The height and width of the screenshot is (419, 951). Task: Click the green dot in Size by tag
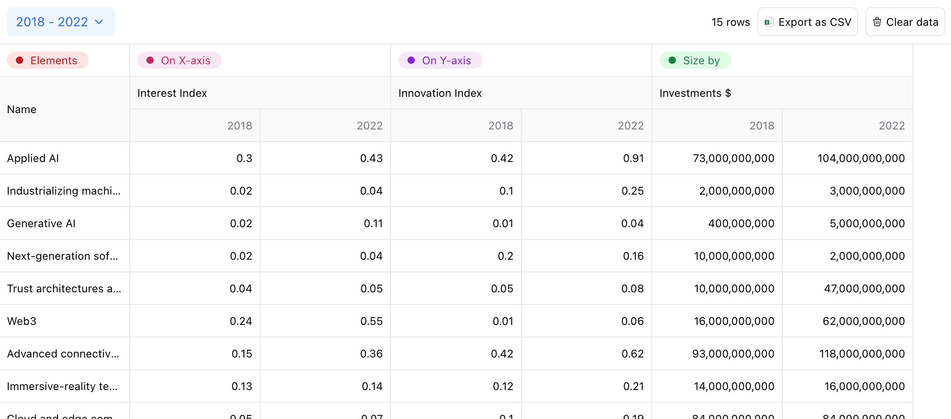click(x=672, y=61)
